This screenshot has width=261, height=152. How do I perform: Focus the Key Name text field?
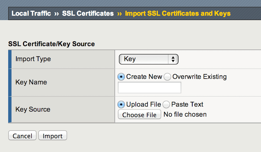pos(149,87)
